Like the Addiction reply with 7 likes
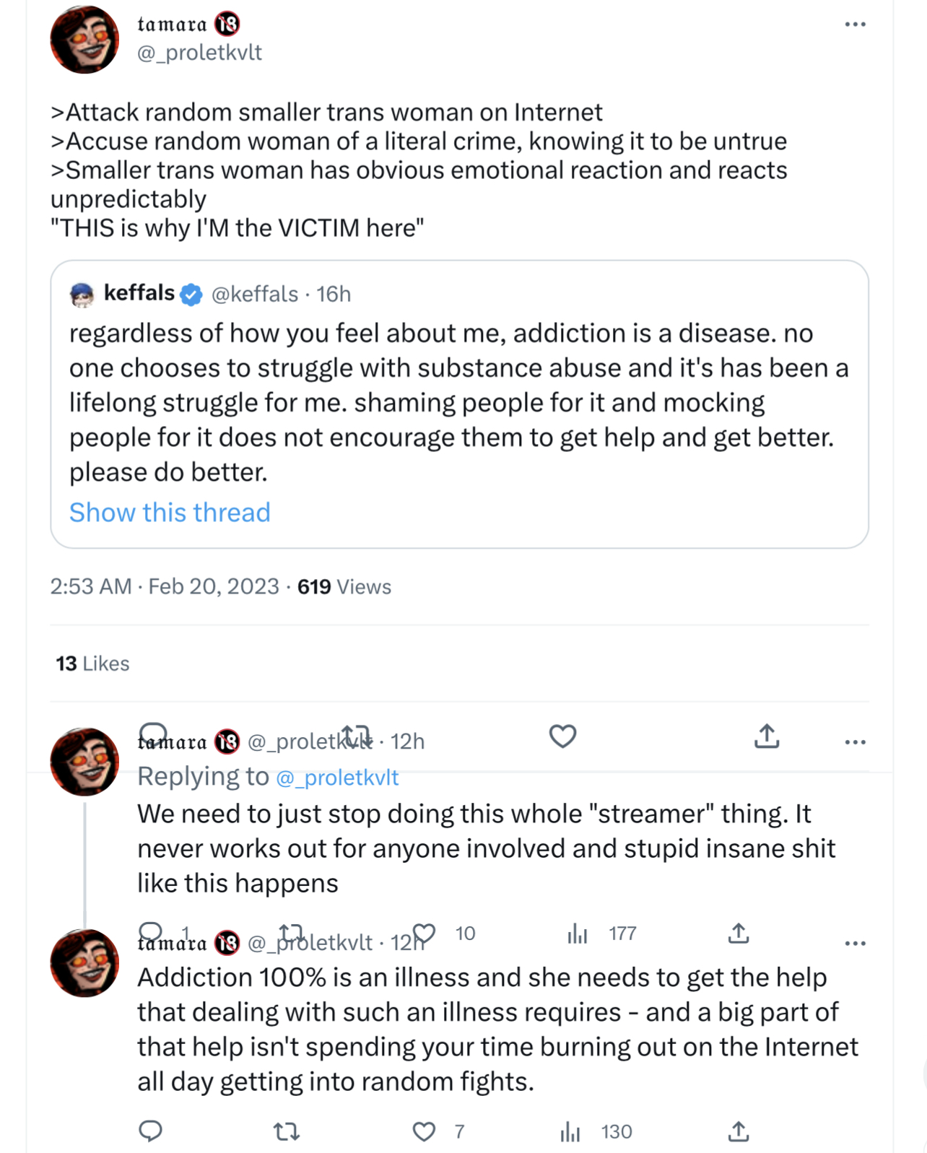Screen dimensions: 927x1153 pyautogui.click(x=424, y=1131)
